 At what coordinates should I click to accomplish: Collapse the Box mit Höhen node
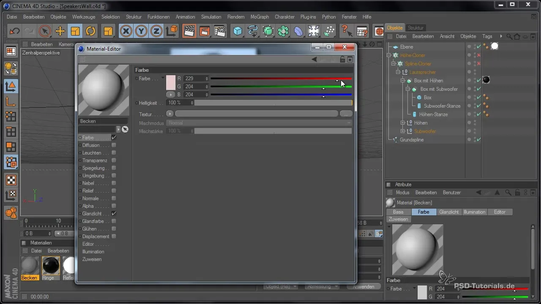click(403, 81)
